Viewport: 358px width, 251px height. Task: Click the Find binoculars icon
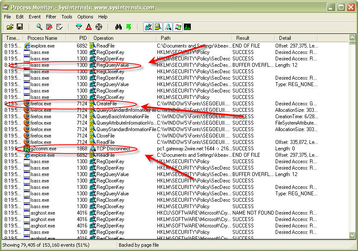pyautogui.click(x=118, y=27)
